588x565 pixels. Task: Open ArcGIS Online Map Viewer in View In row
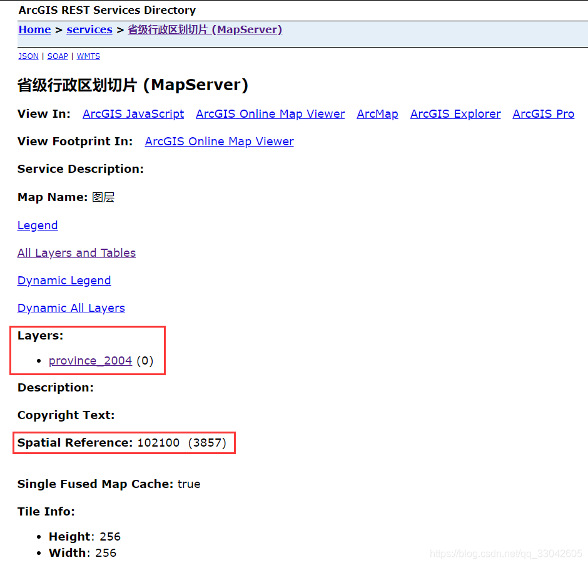(270, 114)
